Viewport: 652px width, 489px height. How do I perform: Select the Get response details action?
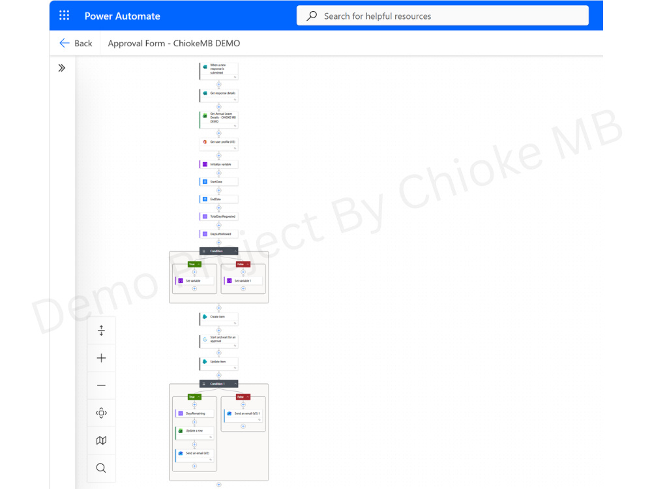218,95
